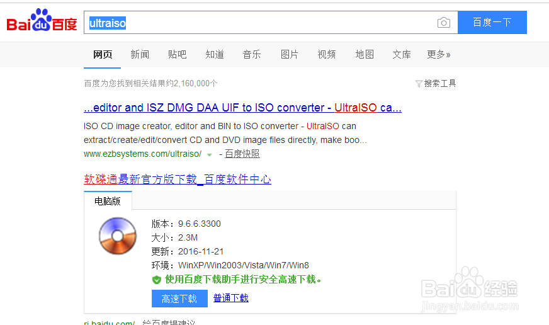Click the version text 9.6.6.3300

[x=199, y=224]
